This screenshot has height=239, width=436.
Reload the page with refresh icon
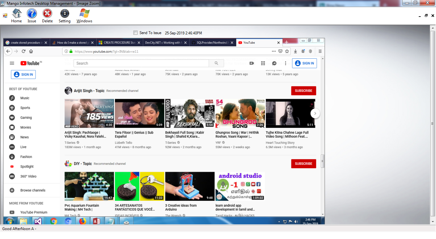point(23,51)
